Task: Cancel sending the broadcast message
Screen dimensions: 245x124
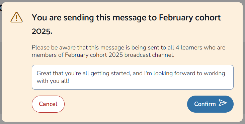Action: pyautogui.click(x=48, y=104)
